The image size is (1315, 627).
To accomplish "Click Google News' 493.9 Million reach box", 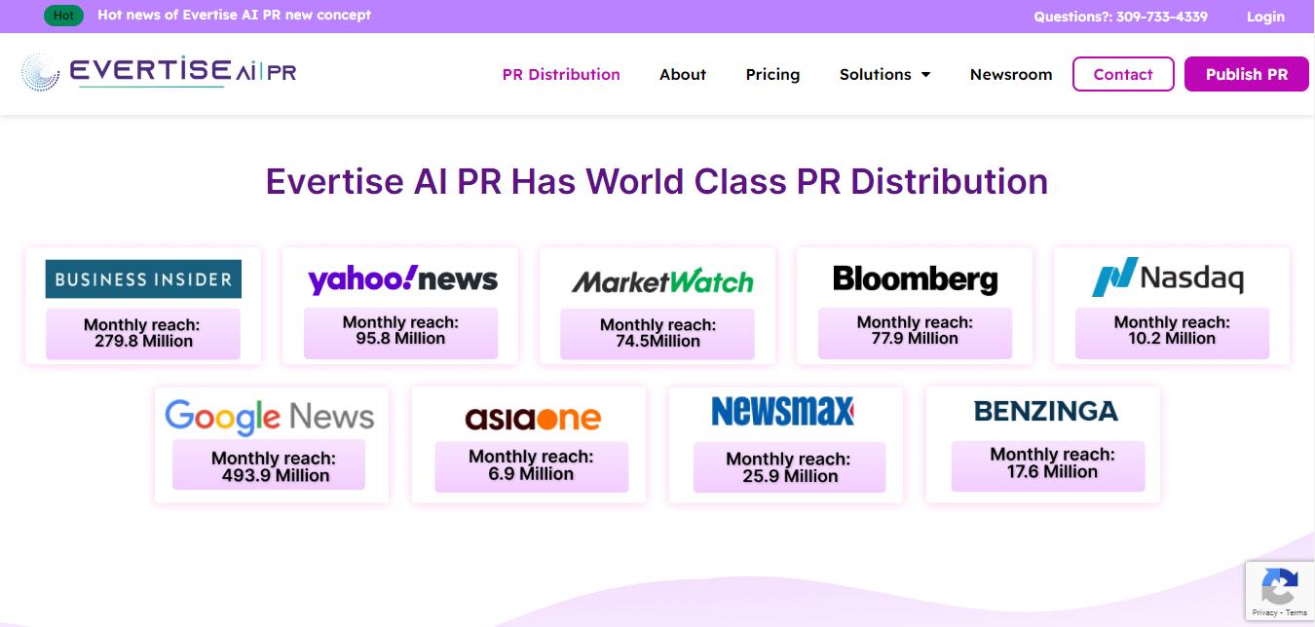I will coord(269,464).
